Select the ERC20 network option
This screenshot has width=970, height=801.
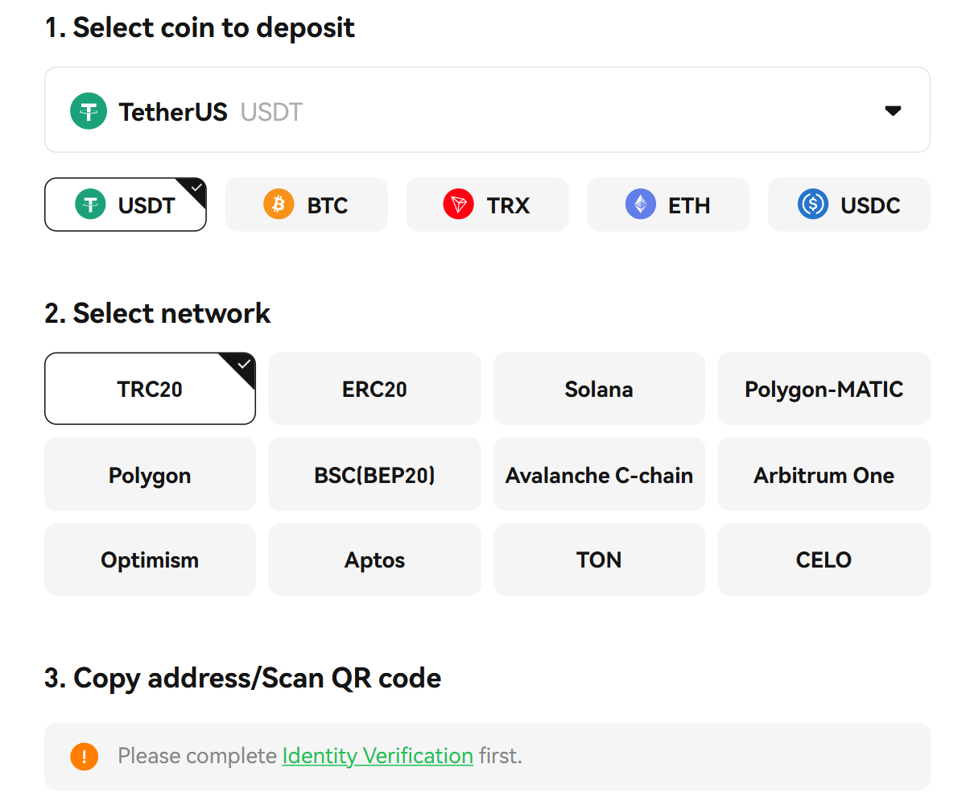pos(374,389)
